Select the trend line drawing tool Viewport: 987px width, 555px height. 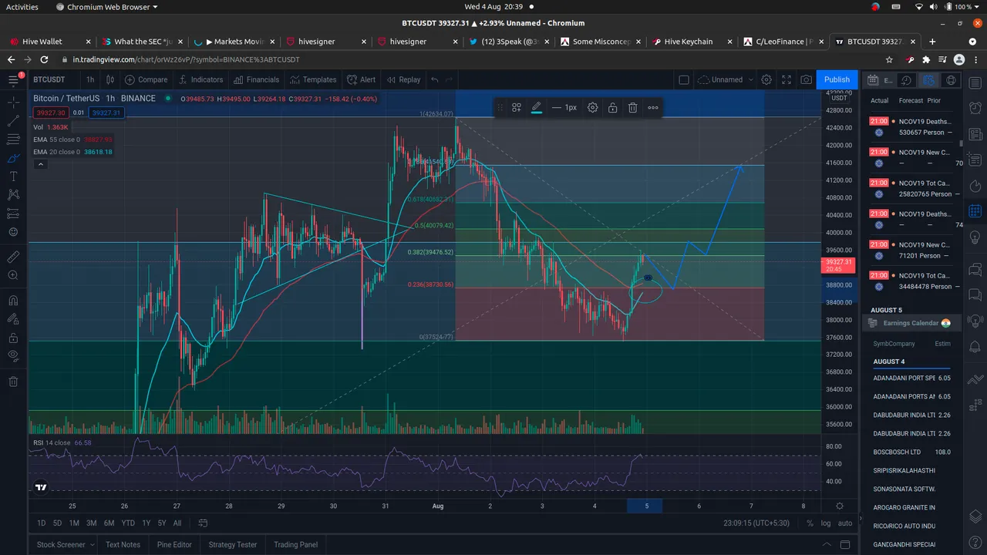[x=13, y=121]
